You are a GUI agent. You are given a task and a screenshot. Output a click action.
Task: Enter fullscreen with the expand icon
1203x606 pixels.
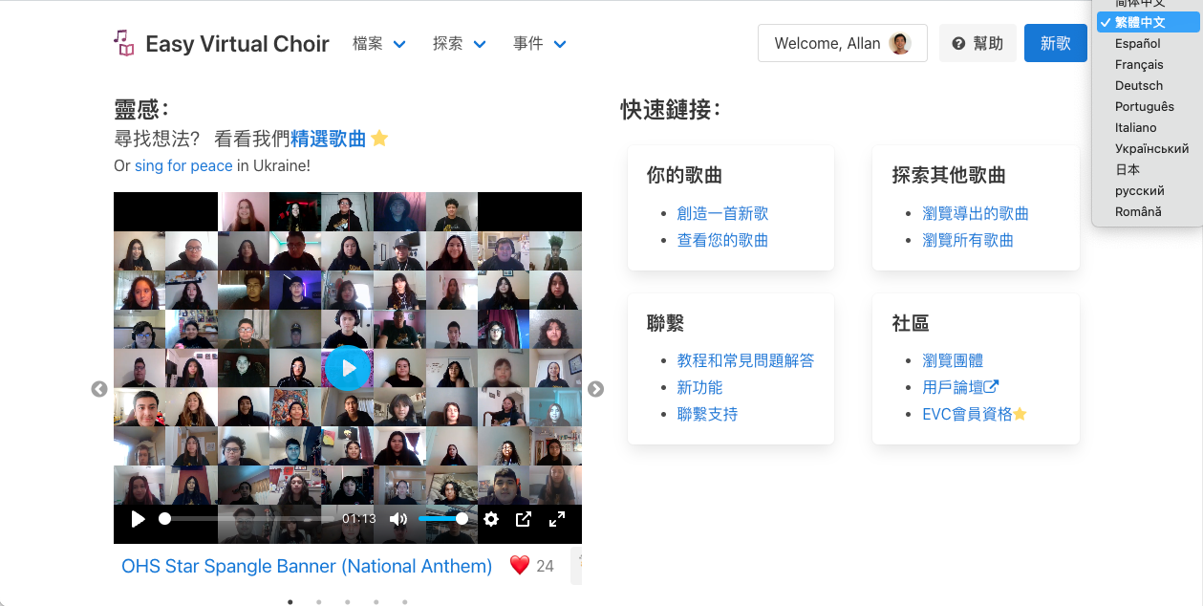pyautogui.click(x=557, y=519)
